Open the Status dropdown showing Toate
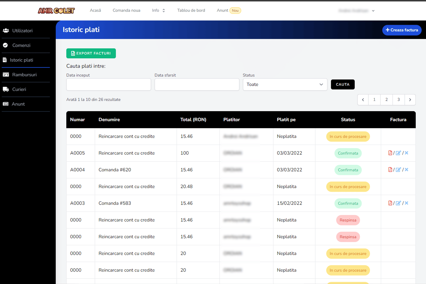The width and height of the screenshot is (426, 284). (x=285, y=84)
